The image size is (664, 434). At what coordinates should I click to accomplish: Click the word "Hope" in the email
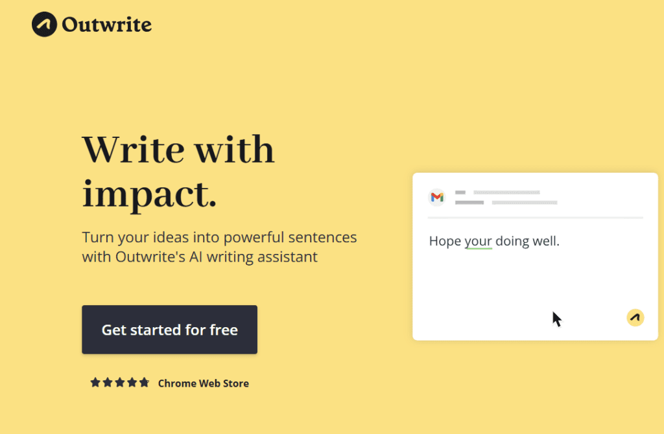(x=445, y=241)
